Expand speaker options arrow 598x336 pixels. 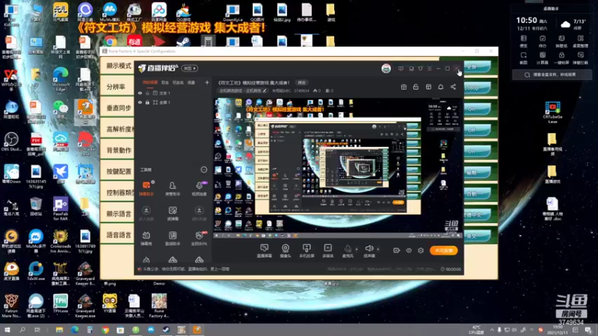[378, 249]
